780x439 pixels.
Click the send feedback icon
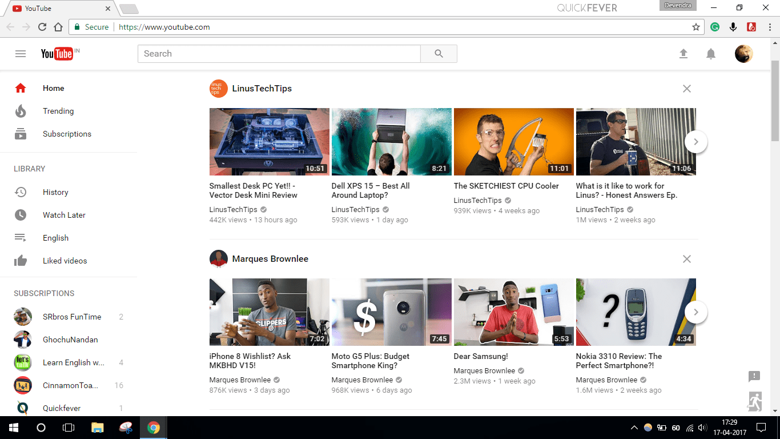coord(754,376)
